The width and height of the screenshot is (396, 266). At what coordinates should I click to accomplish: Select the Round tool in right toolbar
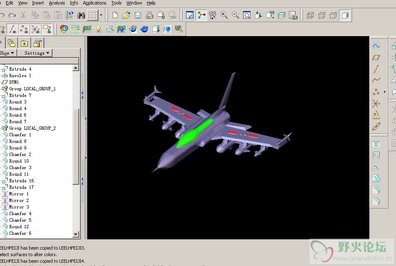tap(376, 190)
